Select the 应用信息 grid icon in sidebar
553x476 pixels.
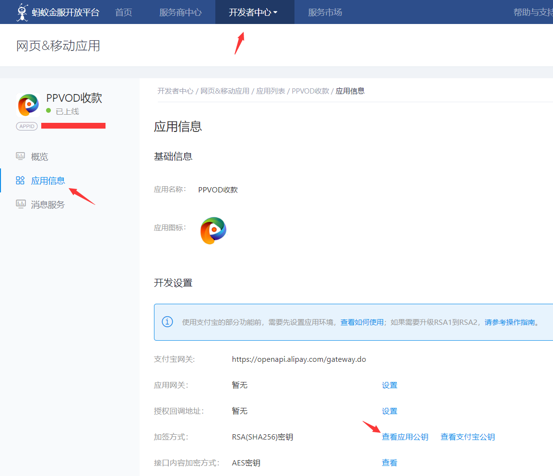pos(20,180)
